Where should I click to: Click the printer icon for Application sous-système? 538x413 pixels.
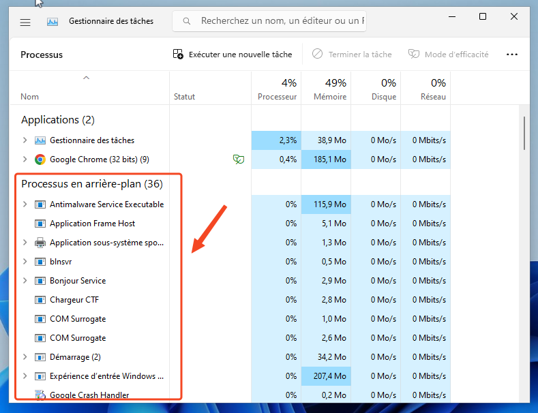point(40,243)
